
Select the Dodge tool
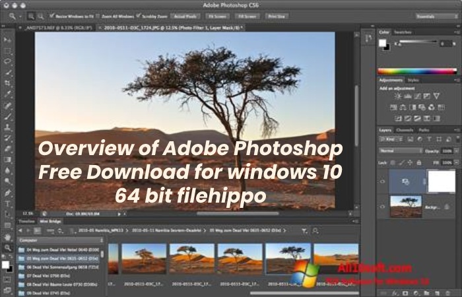coord(7,181)
